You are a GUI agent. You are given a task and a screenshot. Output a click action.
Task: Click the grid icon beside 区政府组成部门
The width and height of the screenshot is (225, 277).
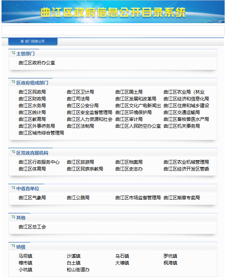pyautogui.click(x=13, y=81)
